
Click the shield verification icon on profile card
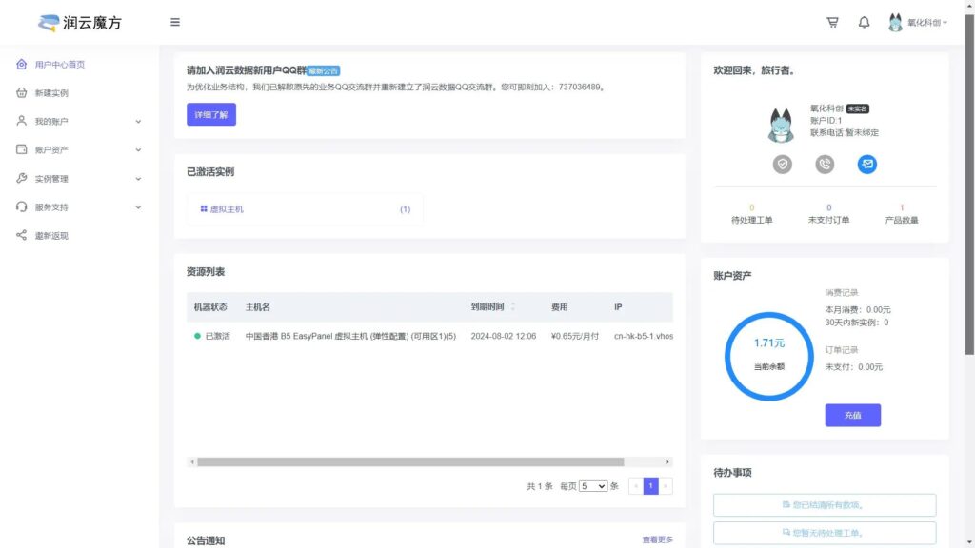[x=783, y=165]
